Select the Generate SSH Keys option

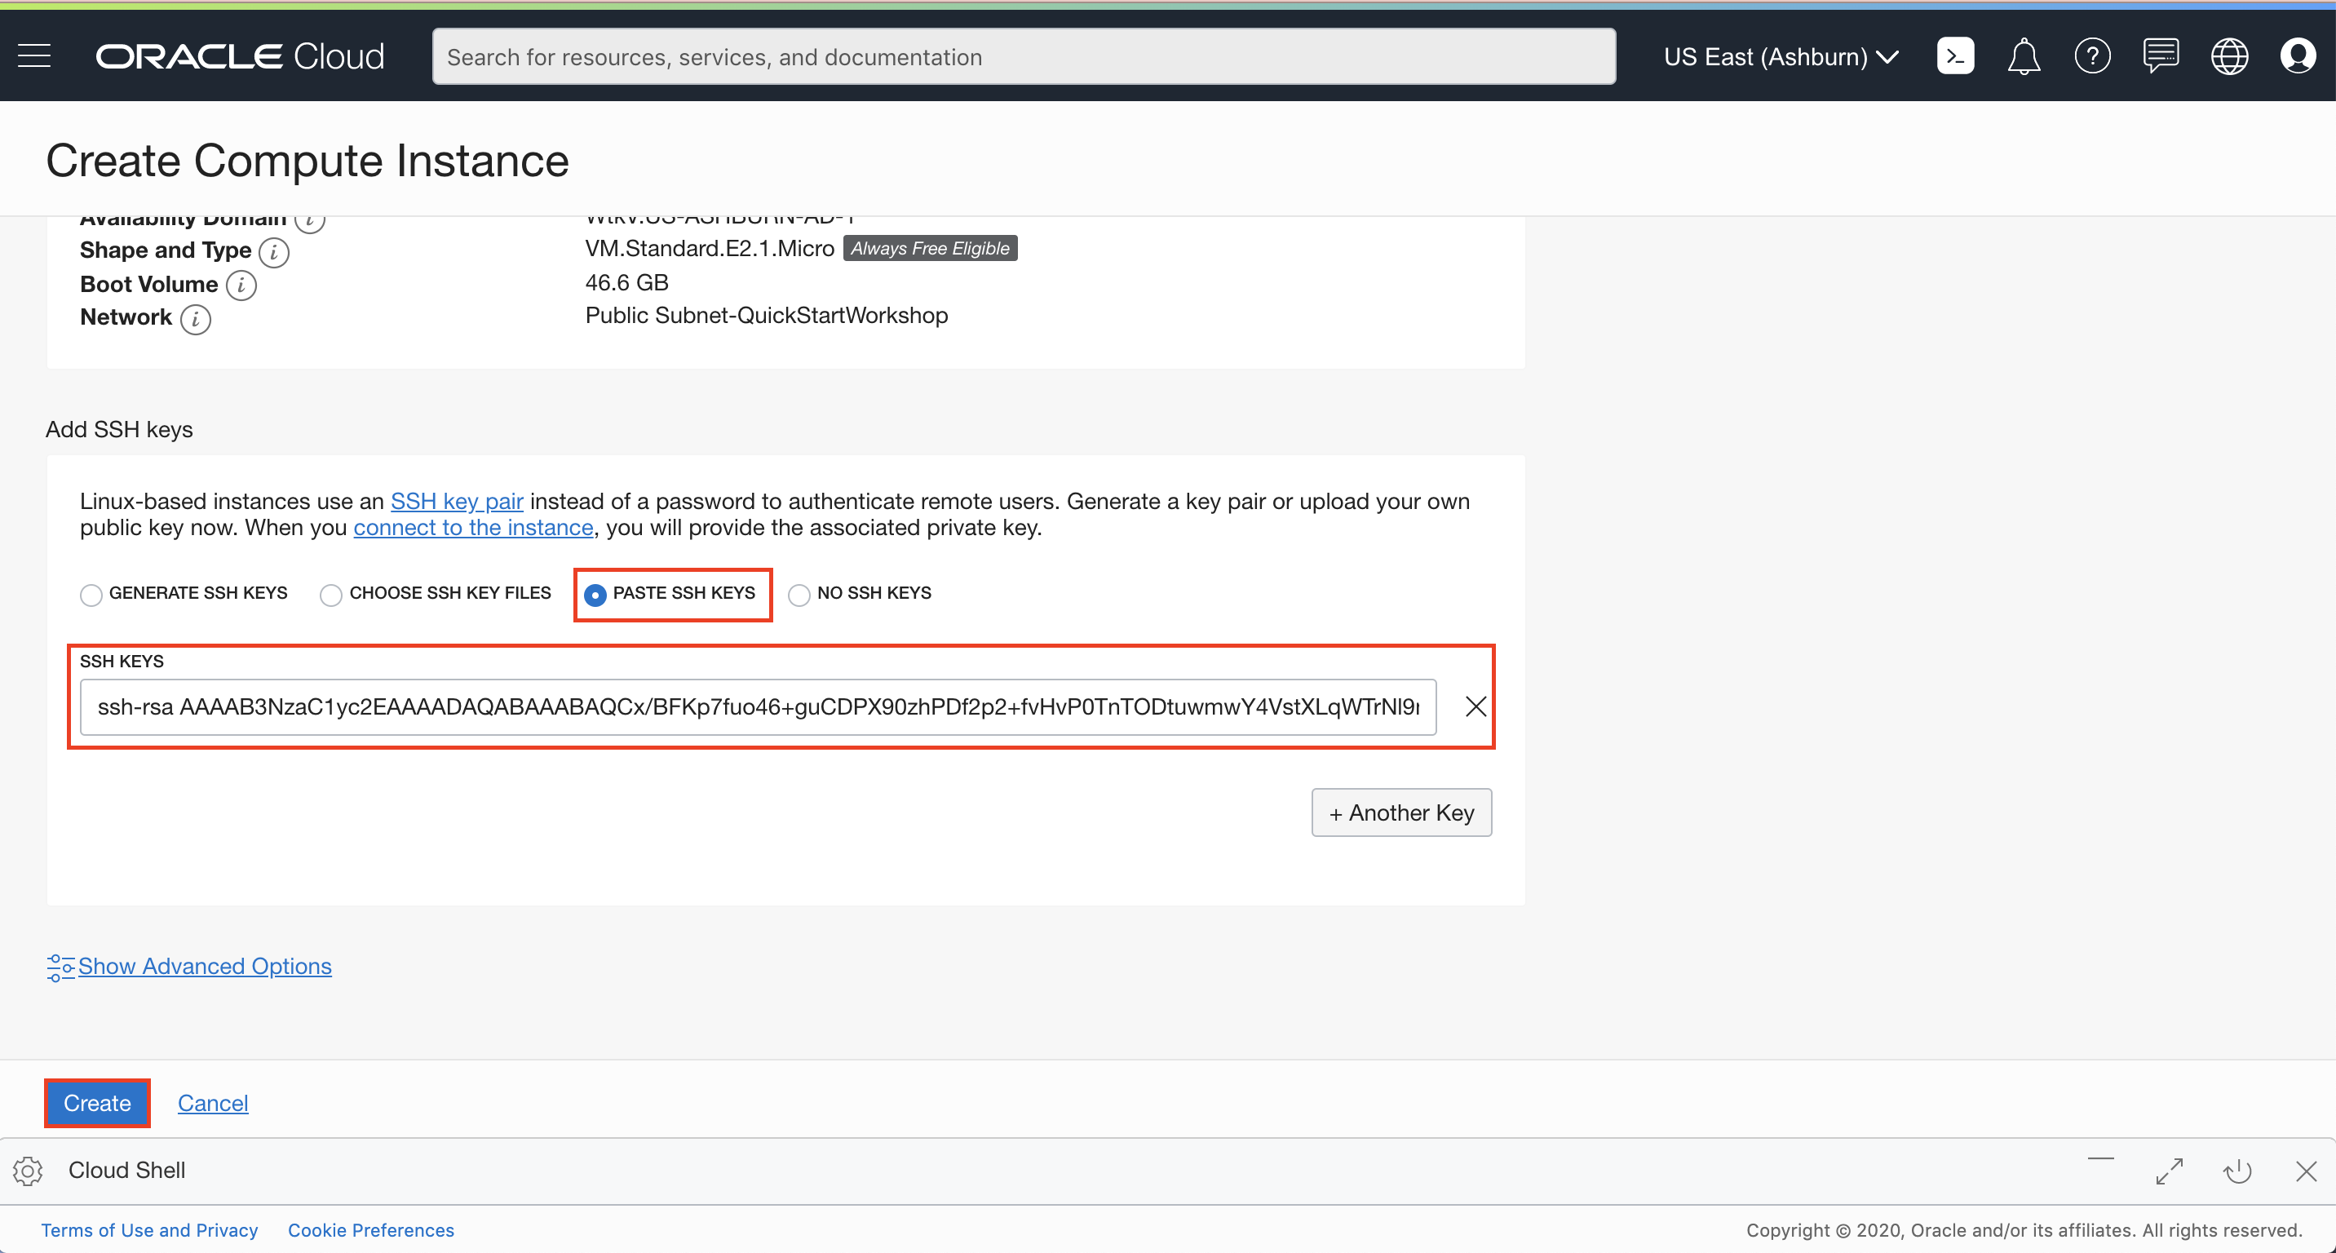91,595
